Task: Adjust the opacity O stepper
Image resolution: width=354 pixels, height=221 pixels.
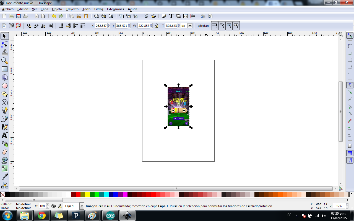Action: coord(47,206)
